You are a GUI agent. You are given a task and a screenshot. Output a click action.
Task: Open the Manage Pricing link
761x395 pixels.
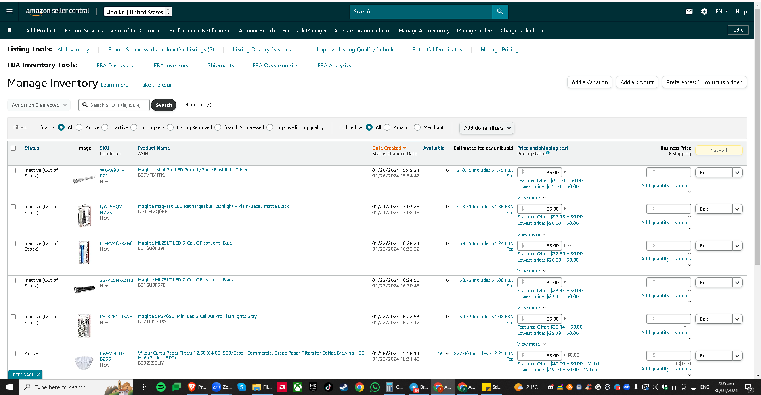(x=499, y=49)
